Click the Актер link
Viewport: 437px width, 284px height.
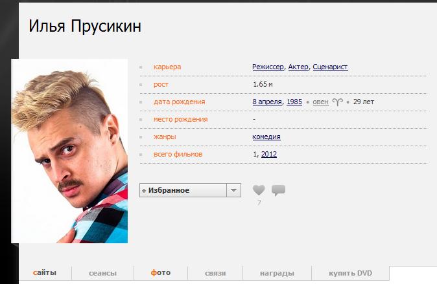[298, 67]
